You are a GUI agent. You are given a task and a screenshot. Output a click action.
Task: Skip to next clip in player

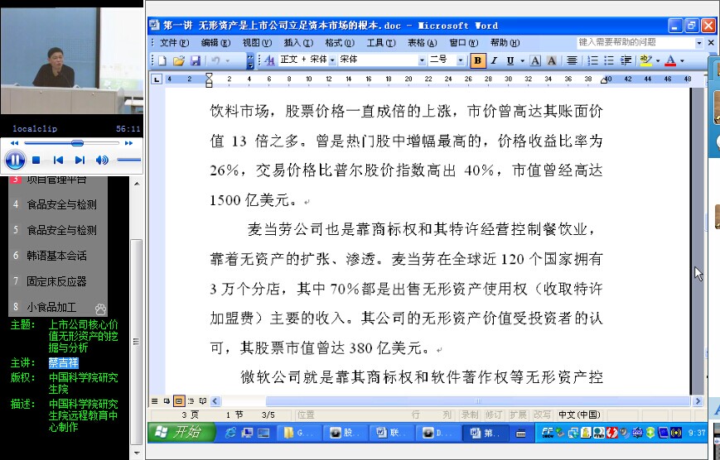[x=80, y=160]
